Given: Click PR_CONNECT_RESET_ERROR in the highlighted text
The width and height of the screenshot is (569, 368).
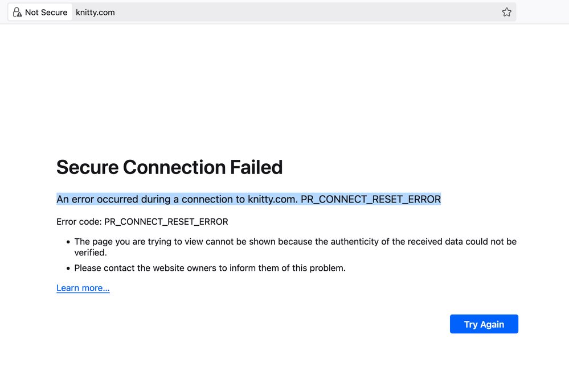Looking at the screenshot, I should (x=371, y=199).
